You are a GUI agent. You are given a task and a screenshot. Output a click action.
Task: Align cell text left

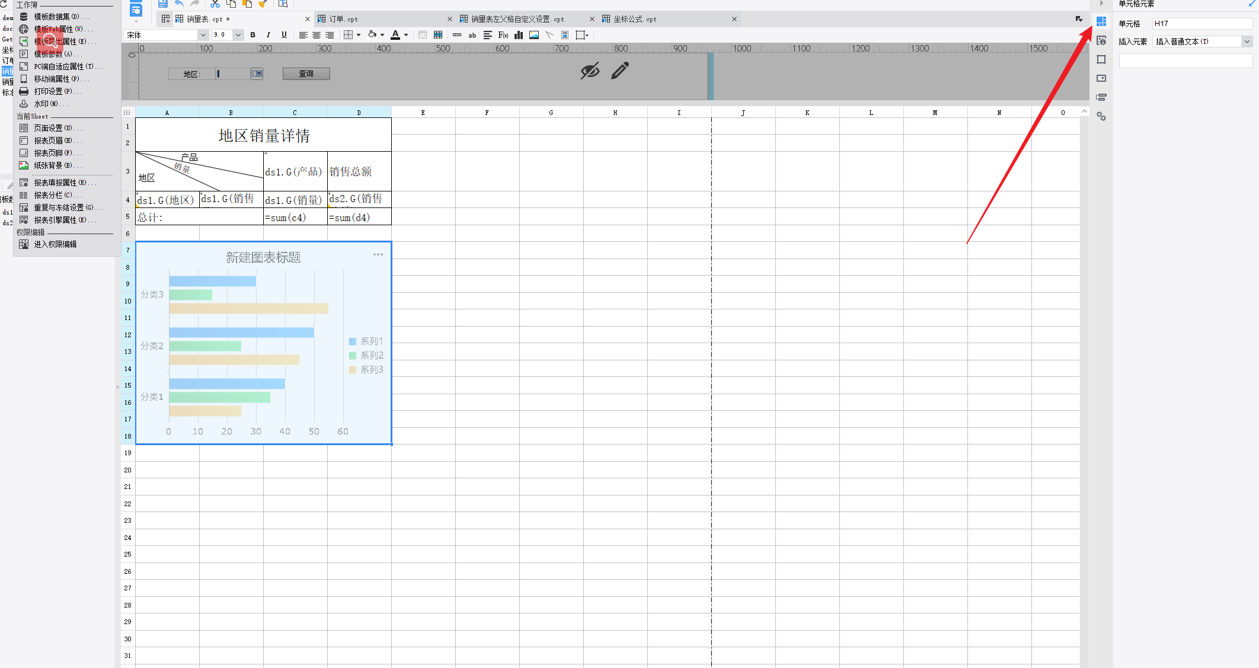click(x=303, y=35)
